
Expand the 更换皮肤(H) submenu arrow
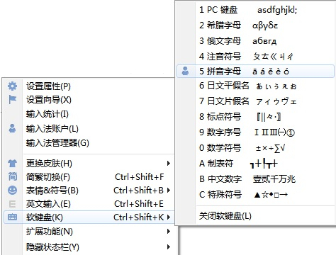(169, 163)
